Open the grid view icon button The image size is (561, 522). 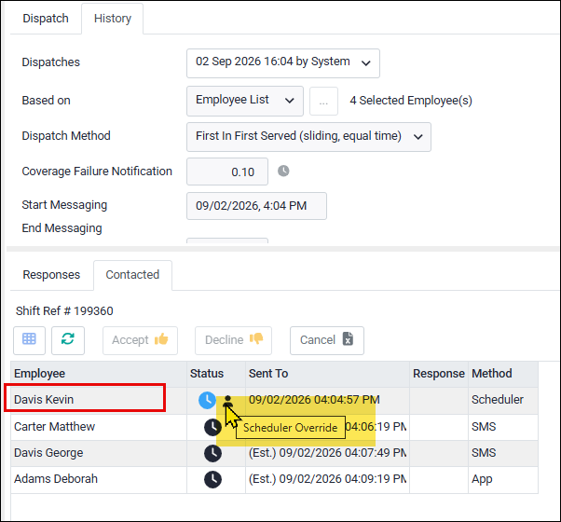[29, 340]
